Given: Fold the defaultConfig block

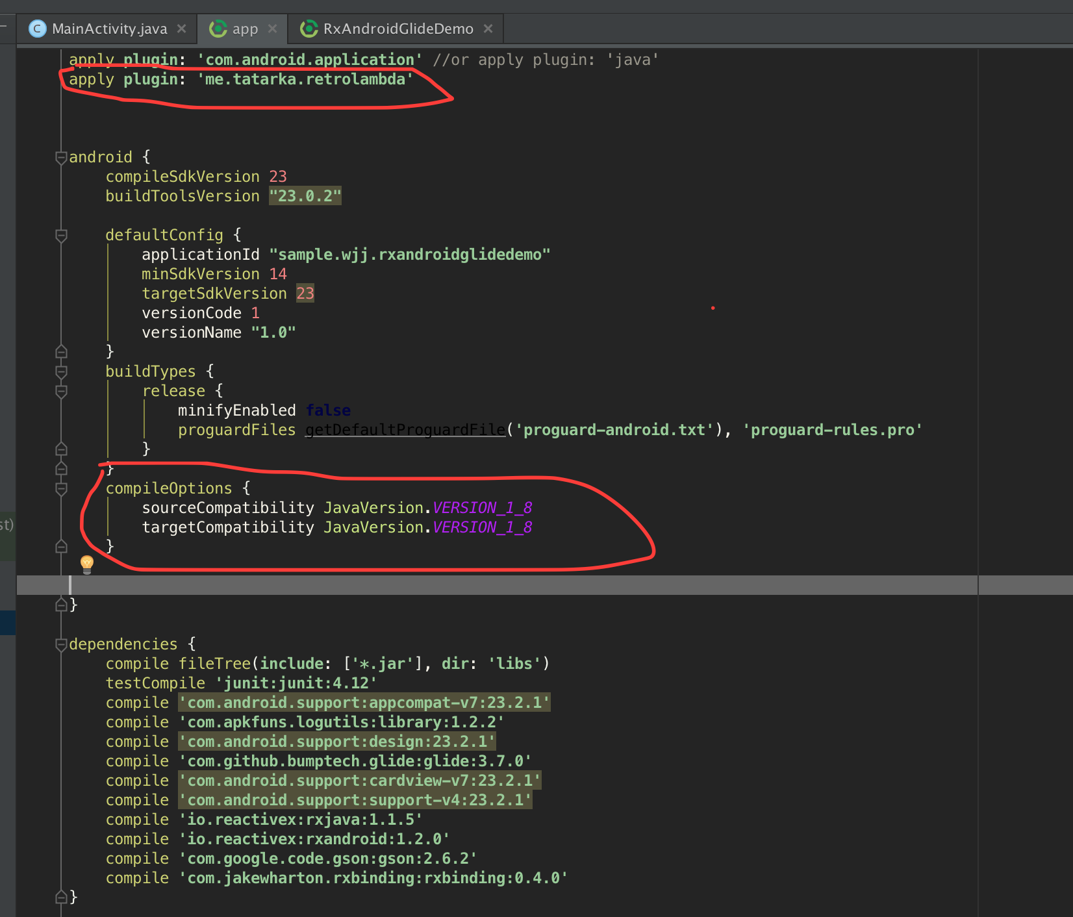Looking at the screenshot, I should pyautogui.click(x=62, y=235).
